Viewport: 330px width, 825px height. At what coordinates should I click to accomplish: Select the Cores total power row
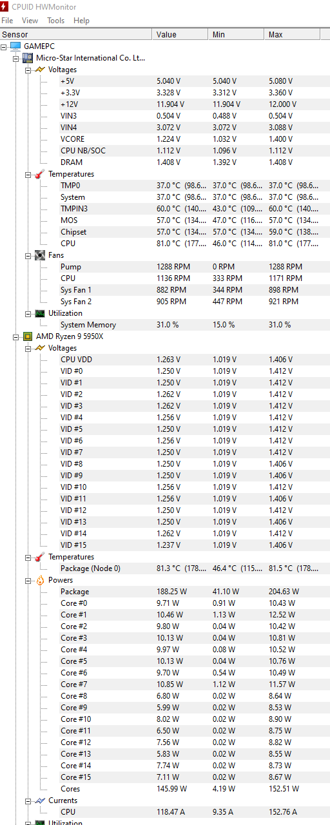194,789
